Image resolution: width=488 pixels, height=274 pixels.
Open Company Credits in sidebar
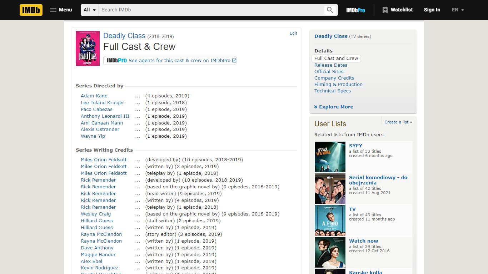tap(334, 78)
